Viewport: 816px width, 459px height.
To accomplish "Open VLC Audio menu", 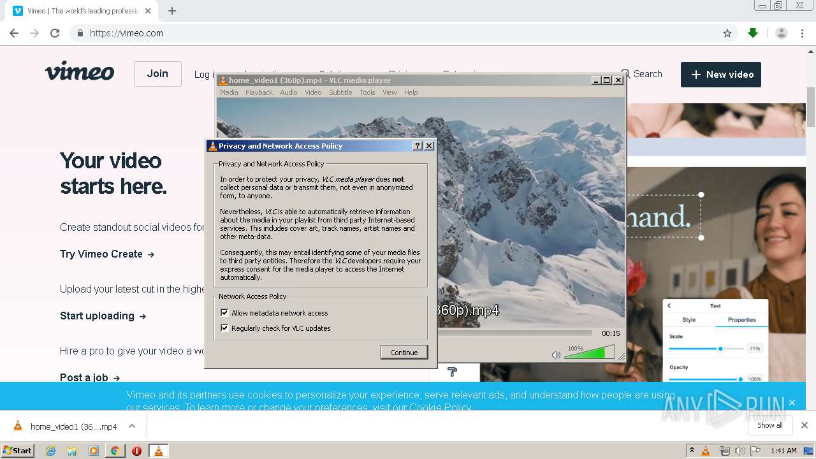I will pyautogui.click(x=289, y=92).
